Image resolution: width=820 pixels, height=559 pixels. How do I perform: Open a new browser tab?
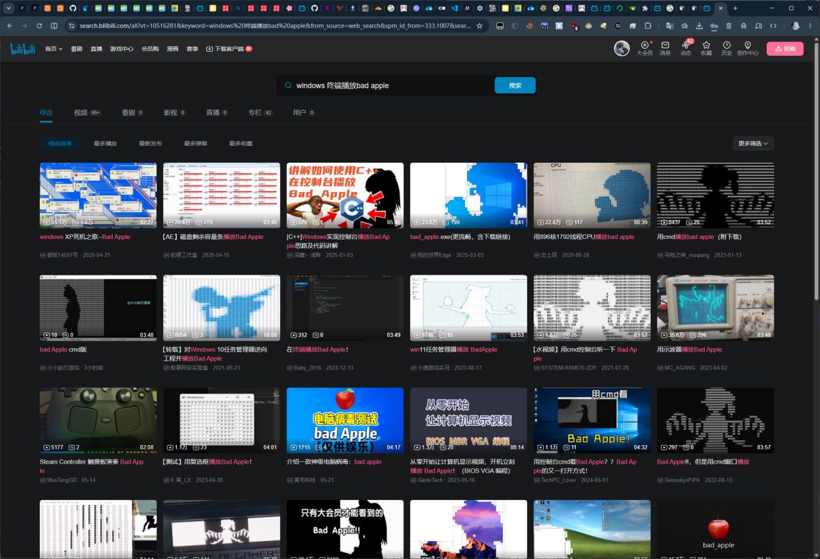click(735, 8)
